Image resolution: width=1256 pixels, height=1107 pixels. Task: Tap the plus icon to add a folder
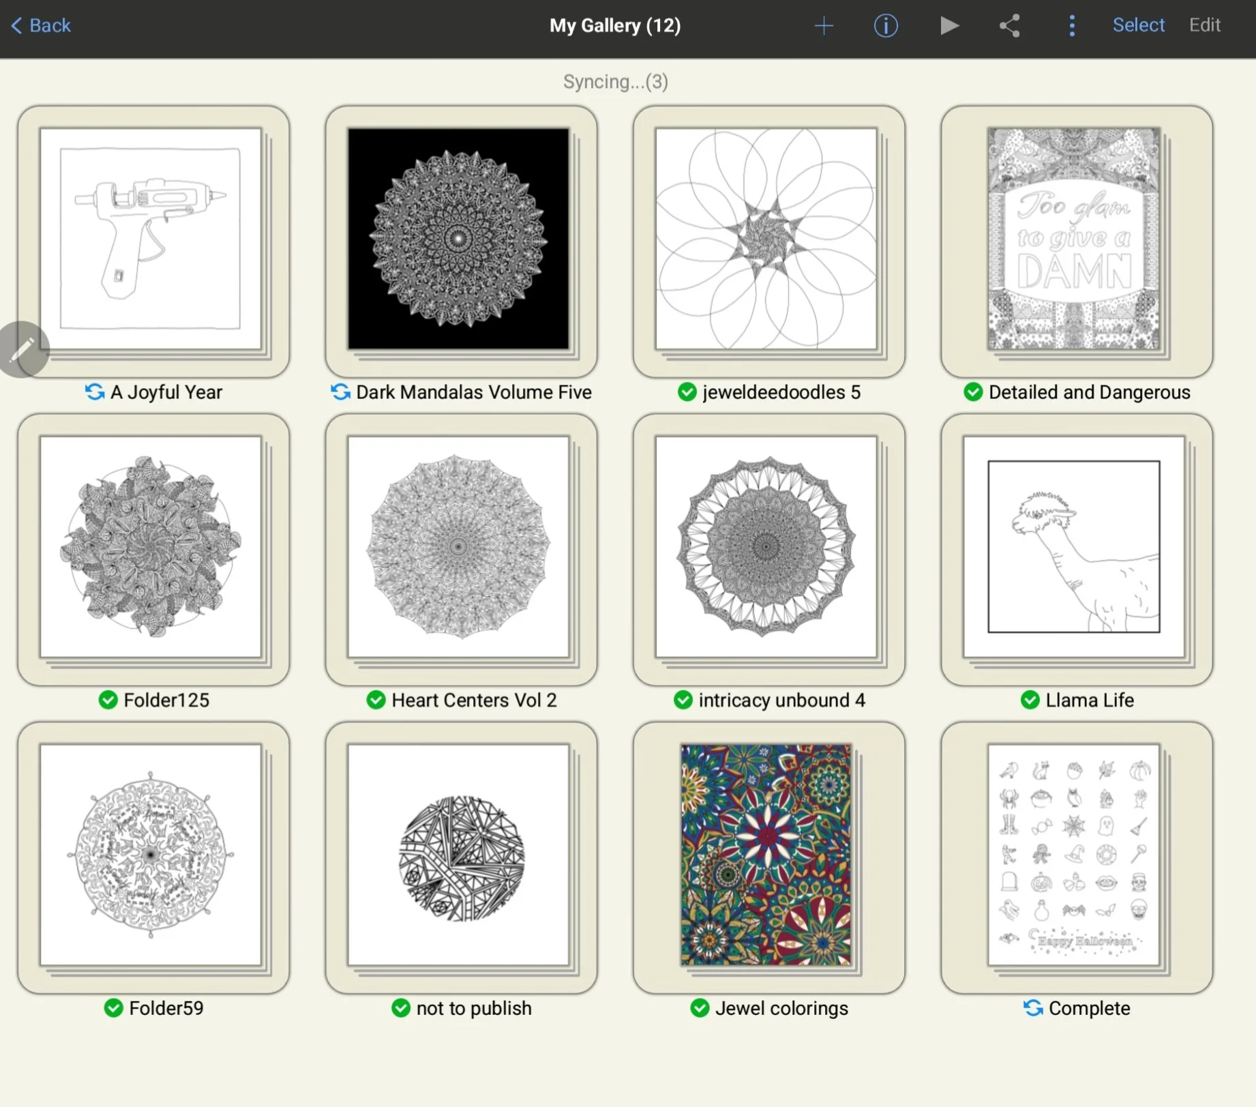click(824, 26)
